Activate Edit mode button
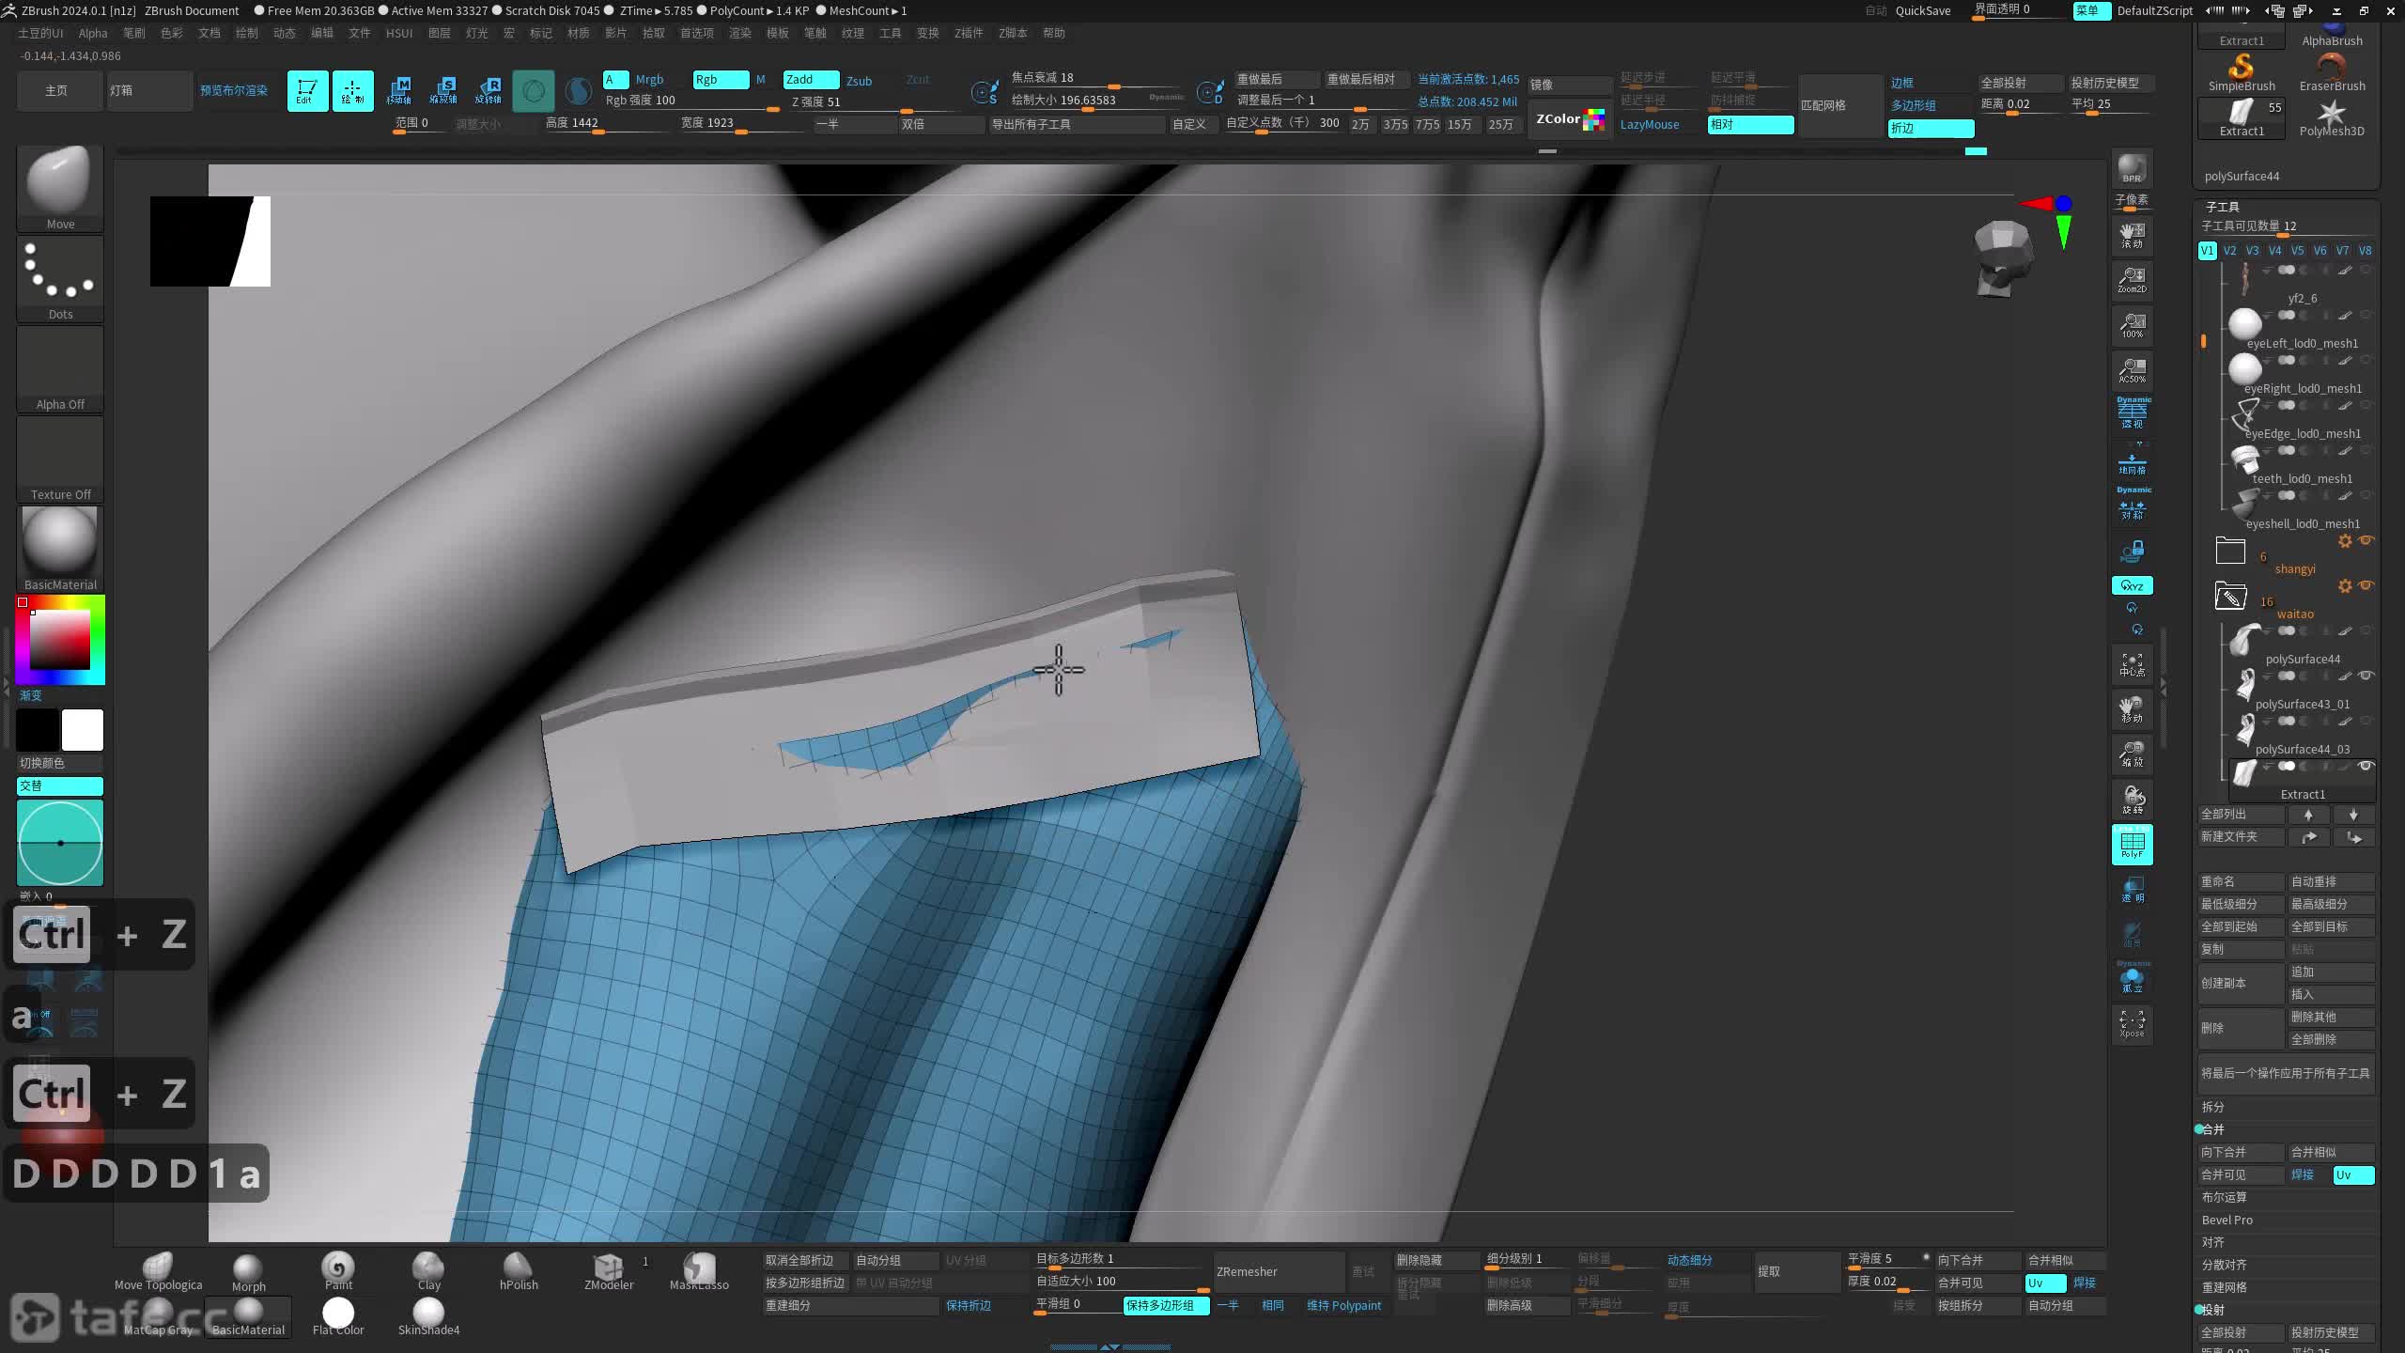Screen dimensions: 2405x1353 point(307,90)
